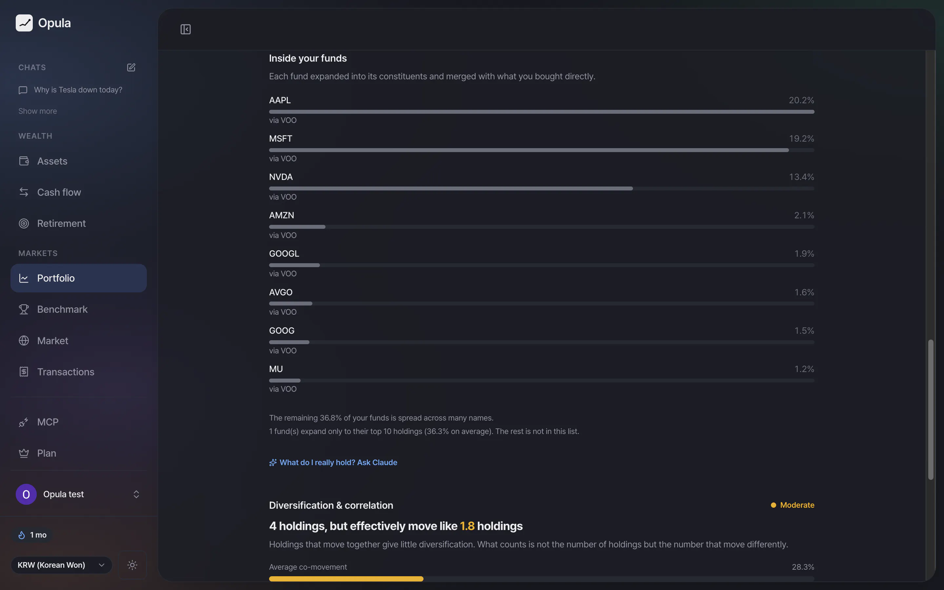Collapse the sidebar panel icon
The width and height of the screenshot is (944, 590).
pyautogui.click(x=185, y=29)
